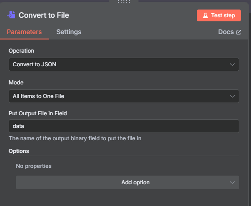This screenshot has width=251, height=206.
Task: Expand the Add option selector
Action: click(x=128, y=182)
